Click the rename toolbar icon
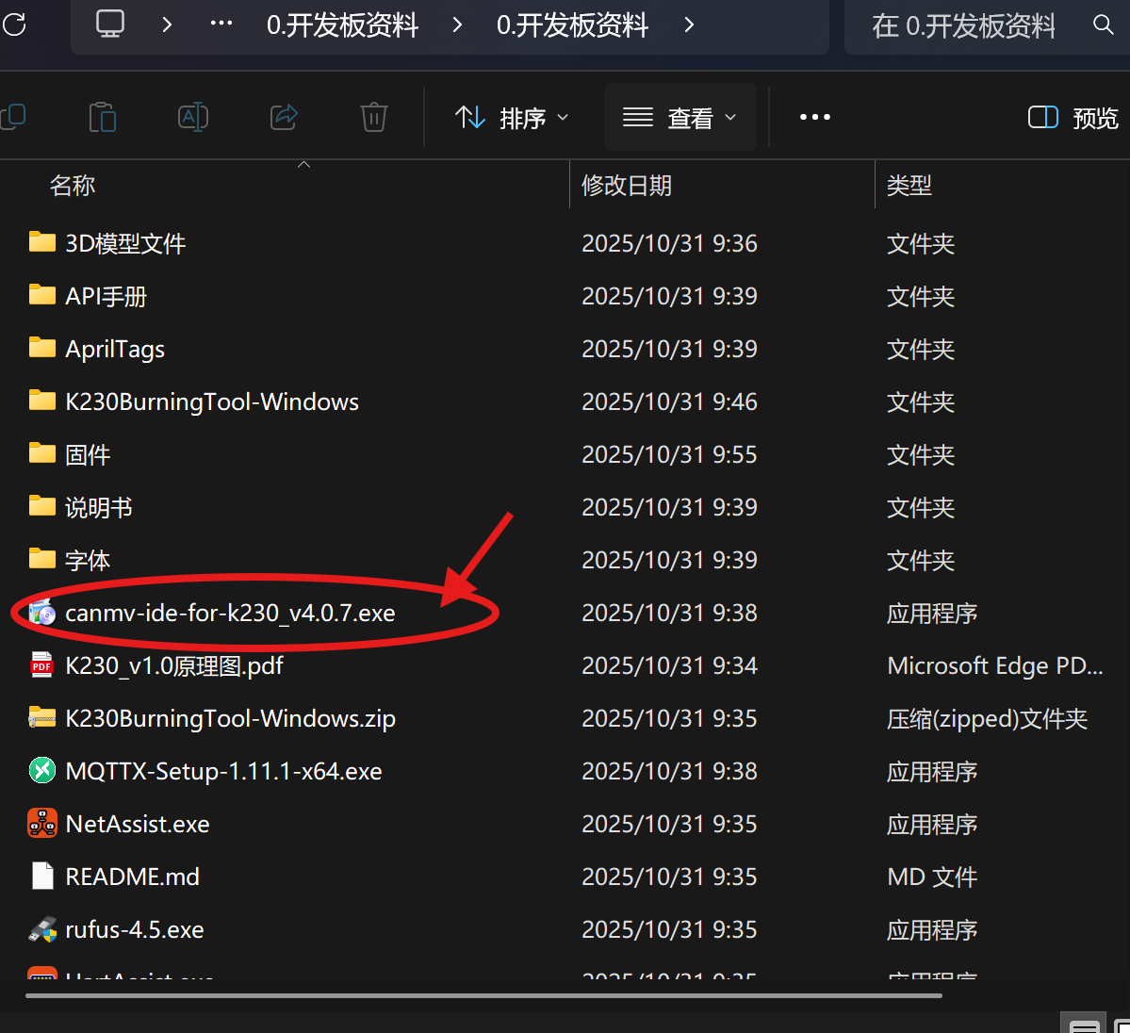This screenshot has height=1033, width=1130. click(x=193, y=118)
